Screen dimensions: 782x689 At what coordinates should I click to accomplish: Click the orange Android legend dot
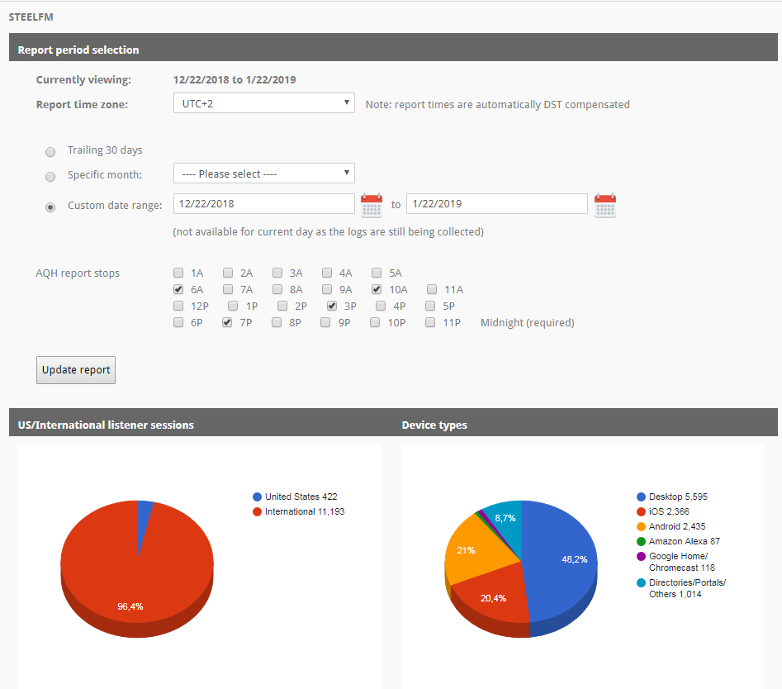tap(641, 526)
